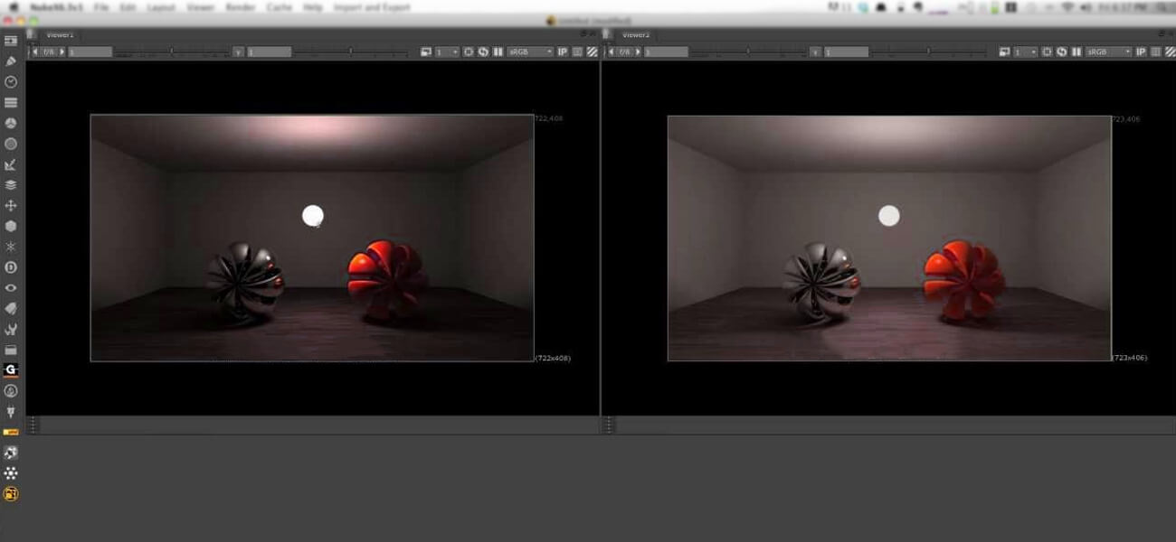Toggle the IP button in Viewer2
Viewport: 1176px width, 542px height.
pos(1140,52)
